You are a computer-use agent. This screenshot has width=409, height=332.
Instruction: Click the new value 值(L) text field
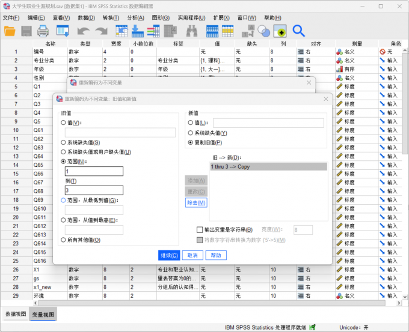point(268,123)
